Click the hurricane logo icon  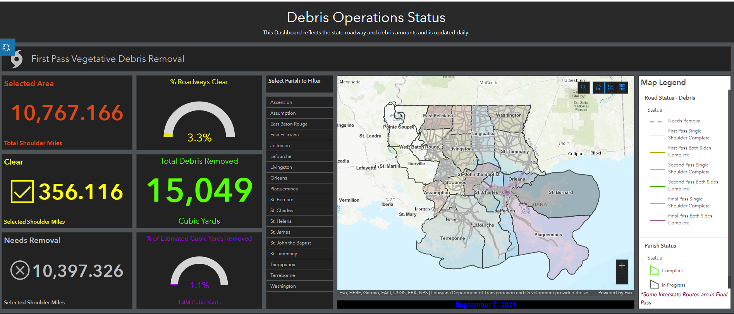coord(17,59)
